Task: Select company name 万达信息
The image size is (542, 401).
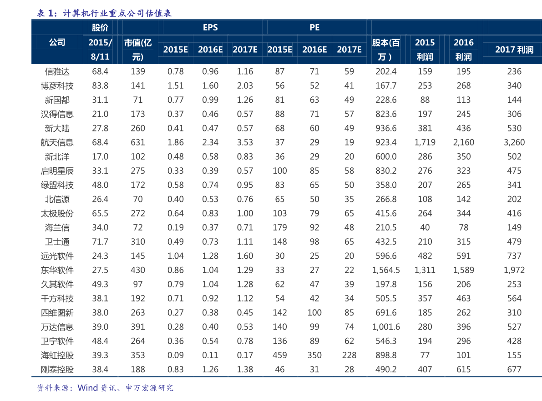Action: 57,327
